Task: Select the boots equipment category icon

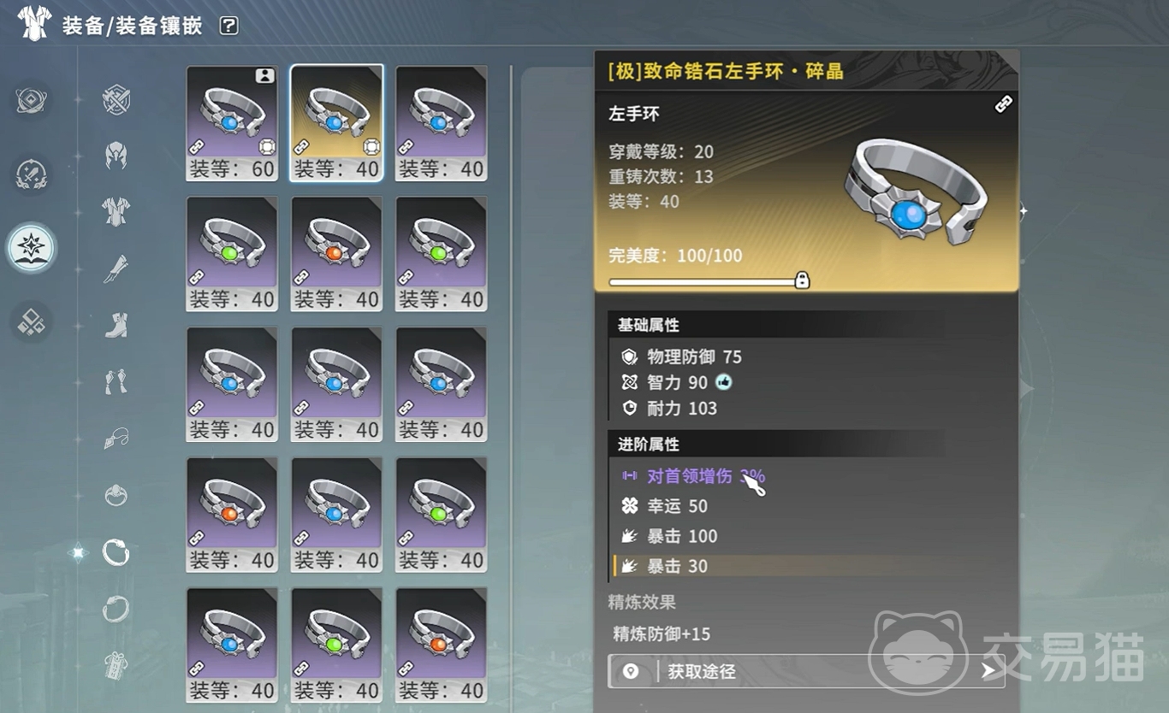Action: 116,325
